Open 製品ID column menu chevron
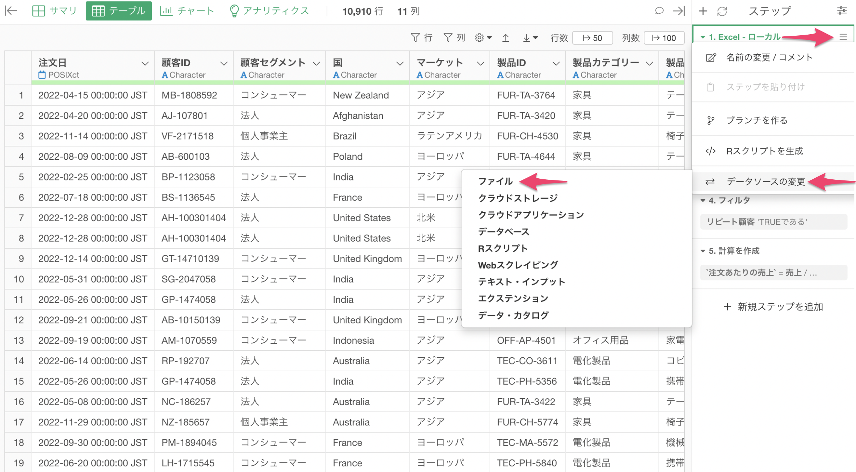Image resolution: width=856 pixels, height=472 pixels. (556, 63)
